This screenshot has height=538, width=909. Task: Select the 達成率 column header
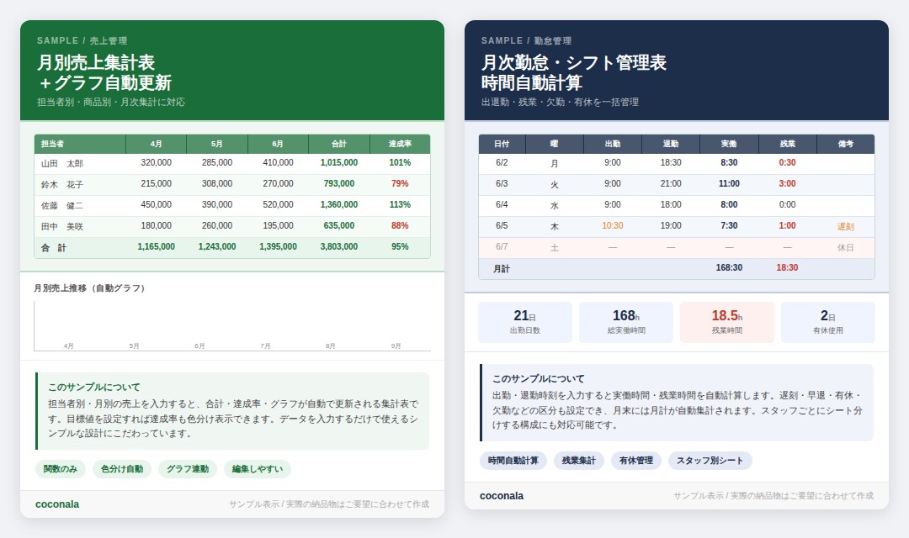click(400, 144)
